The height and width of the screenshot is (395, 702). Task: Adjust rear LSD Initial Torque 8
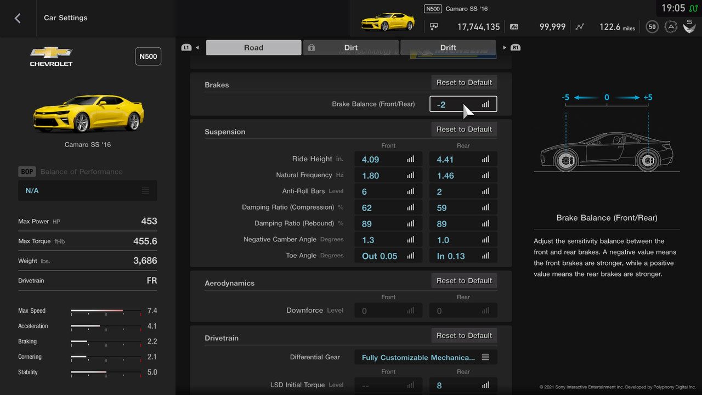pyautogui.click(x=463, y=385)
